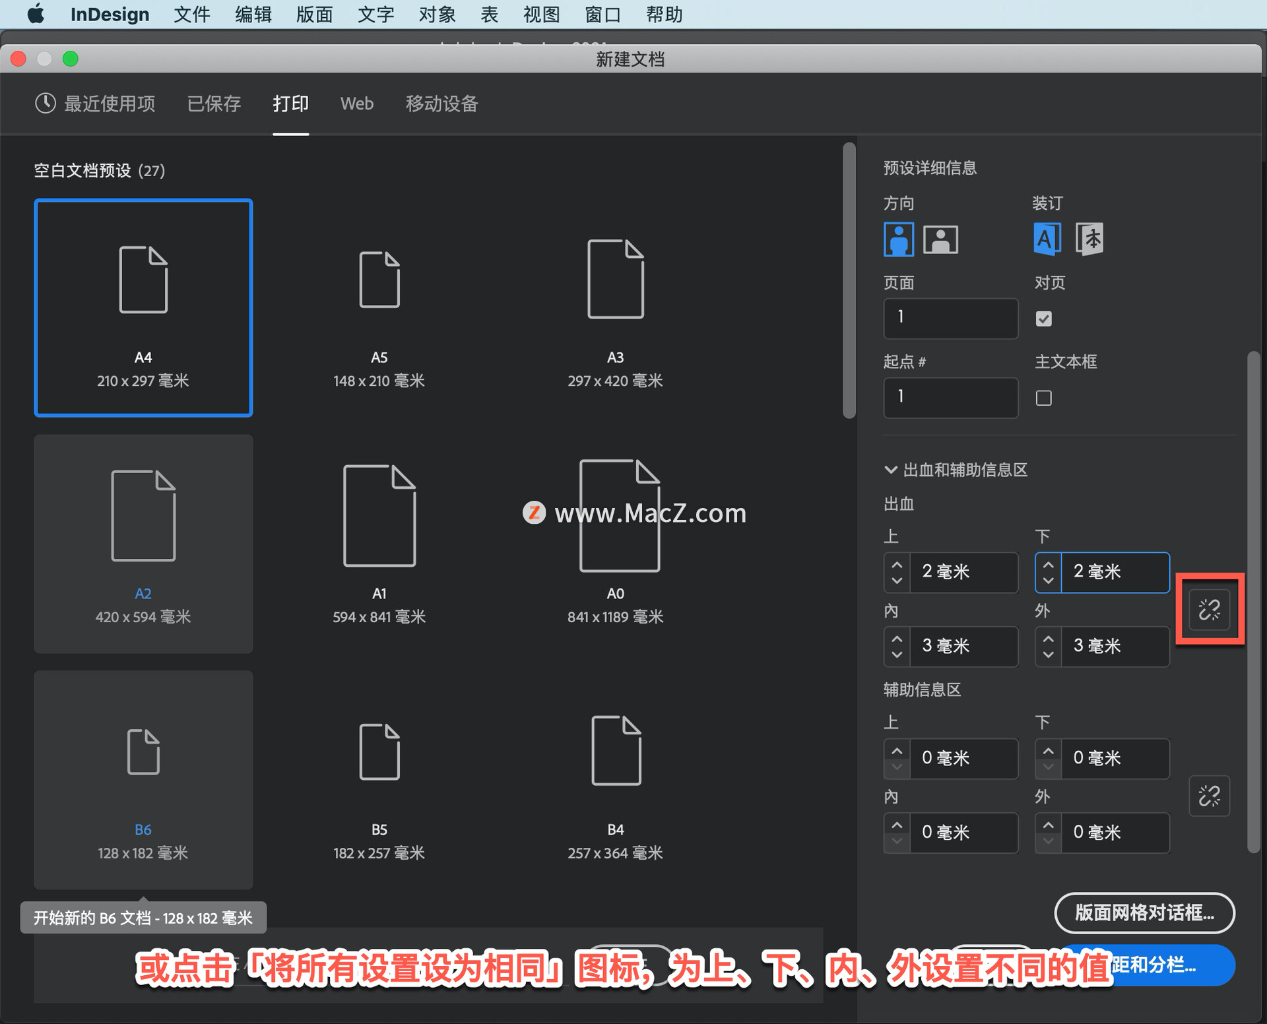
Task: Select landscape orientation icon
Action: pos(940,239)
